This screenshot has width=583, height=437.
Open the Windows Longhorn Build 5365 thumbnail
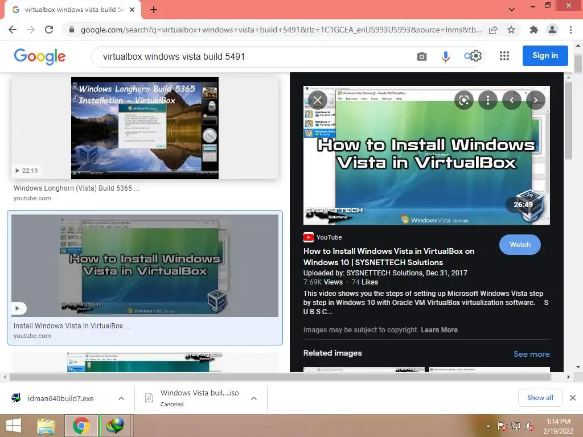pyautogui.click(x=145, y=128)
